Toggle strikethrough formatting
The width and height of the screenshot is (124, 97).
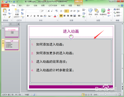click(41, 16)
